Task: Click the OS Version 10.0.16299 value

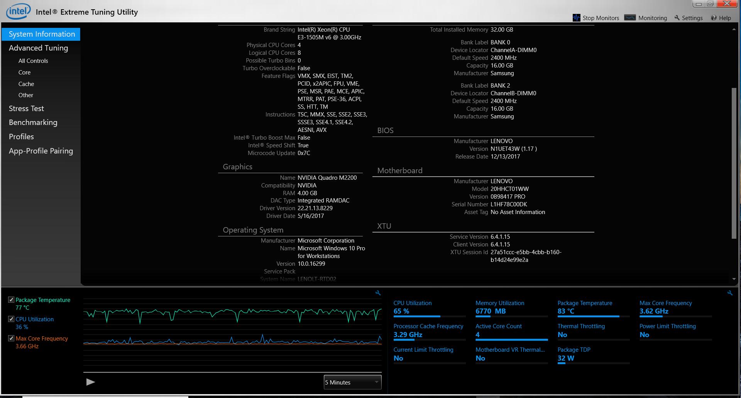Action: [x=311, y=264]
